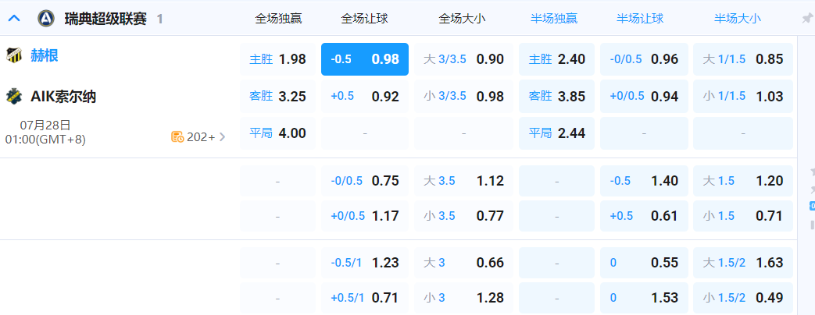The height and width of the screenshot is (315, 815).
Task: Open the 赫根 team link
Action: [x=45, y=55]
